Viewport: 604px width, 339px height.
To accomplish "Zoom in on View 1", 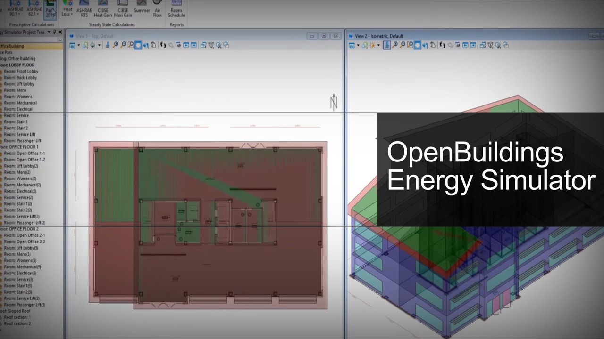I will point(115,45).
